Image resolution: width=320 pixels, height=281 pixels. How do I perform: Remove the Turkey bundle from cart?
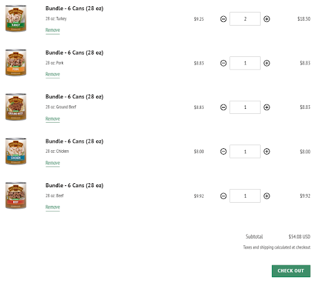click(52, 30)
